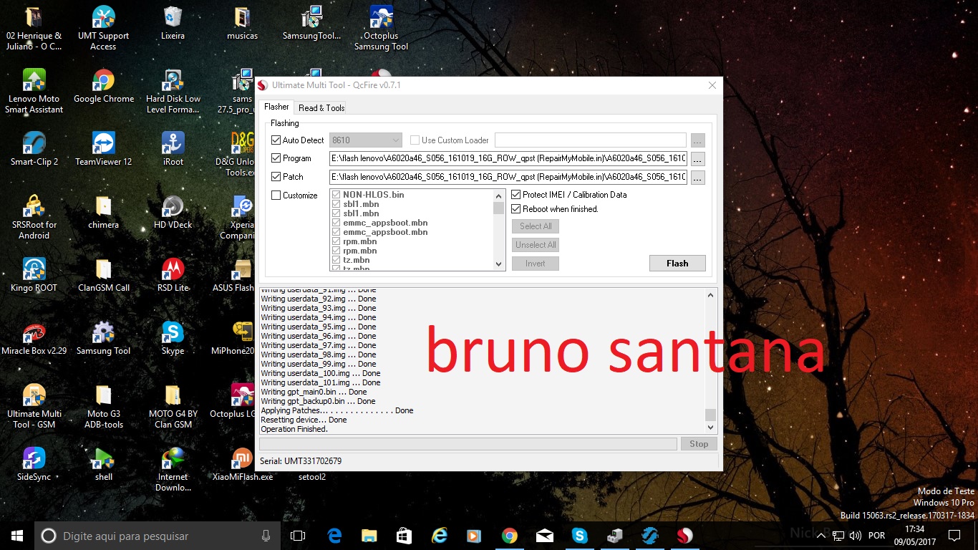Viewport: 978px width, 550px height.
Task: Toggle the NON-HLOS.bin partition checkbox
Action: [x=337, y=195]
